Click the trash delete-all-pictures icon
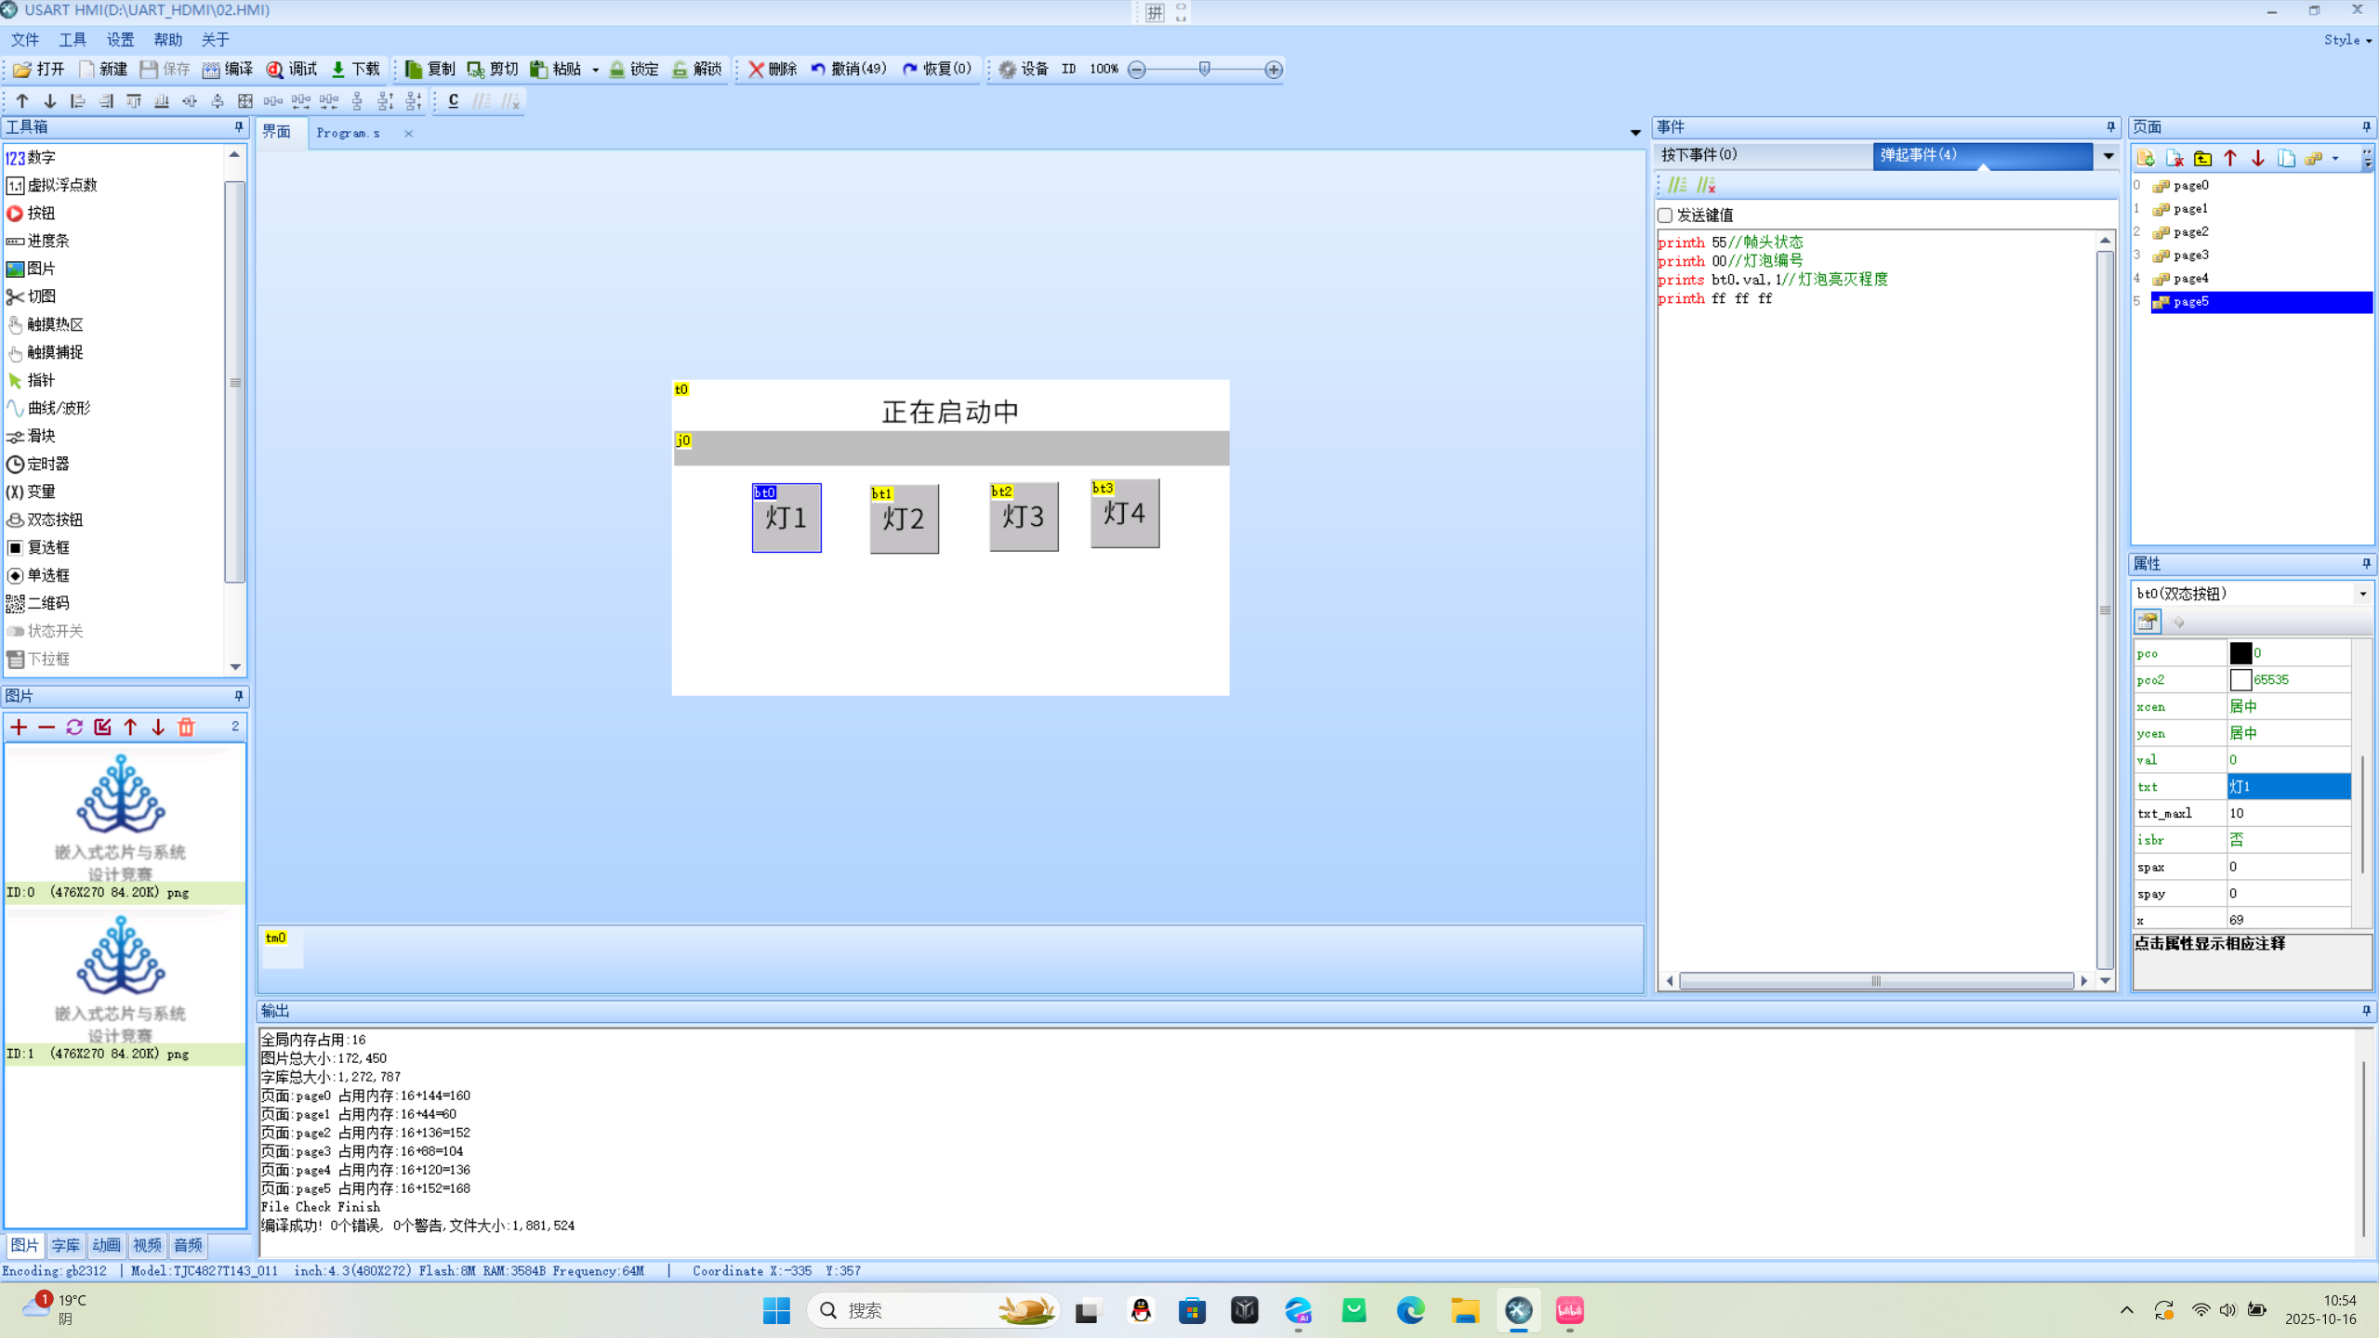This screenshot has height=1338, width=2379. (186, 728)
